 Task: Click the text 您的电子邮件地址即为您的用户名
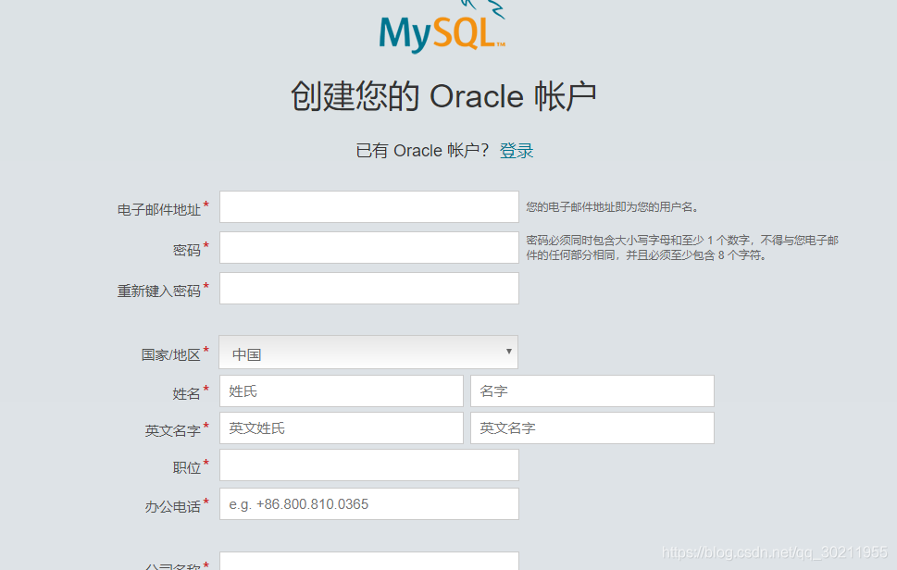click(613, 207)
